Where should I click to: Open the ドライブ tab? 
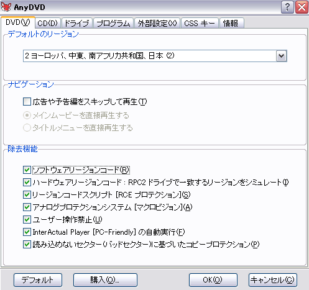click(77, 23)
